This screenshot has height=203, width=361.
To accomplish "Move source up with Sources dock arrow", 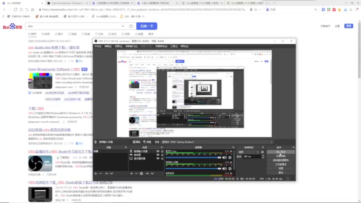I will pyautogui.click(x=148, y=173).
